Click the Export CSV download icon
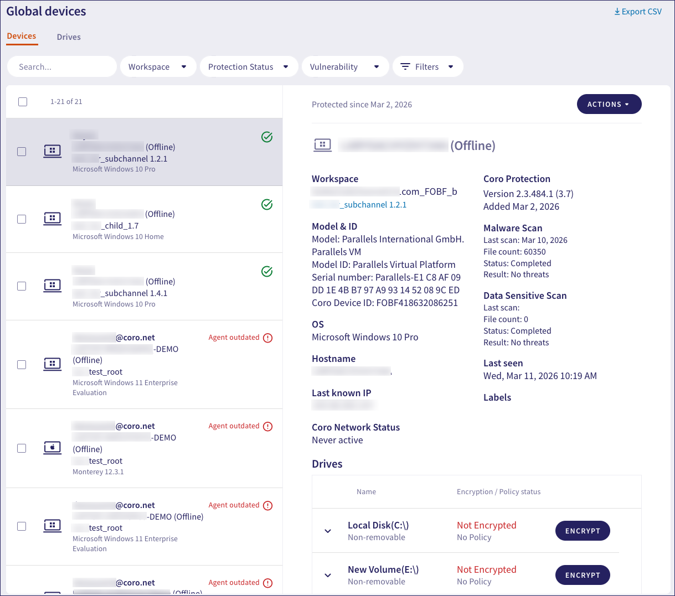This screenshot has height=596, width=675. point(617,12)
